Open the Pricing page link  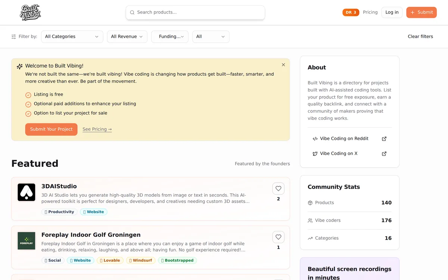[370, 12]
